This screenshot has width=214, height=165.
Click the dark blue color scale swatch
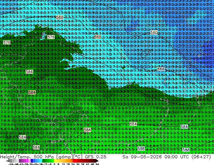pos(32,161)
